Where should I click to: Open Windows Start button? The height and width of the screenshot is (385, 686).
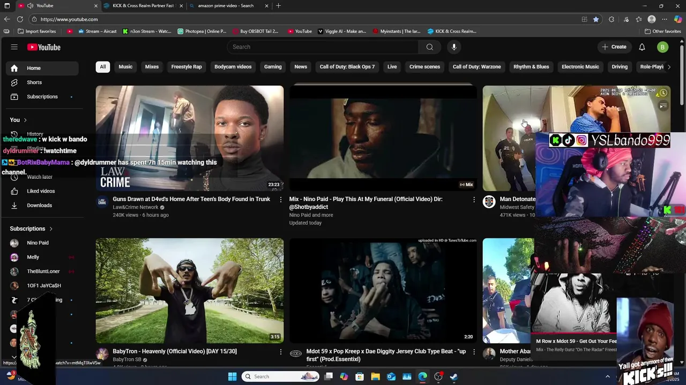(232, 376)
